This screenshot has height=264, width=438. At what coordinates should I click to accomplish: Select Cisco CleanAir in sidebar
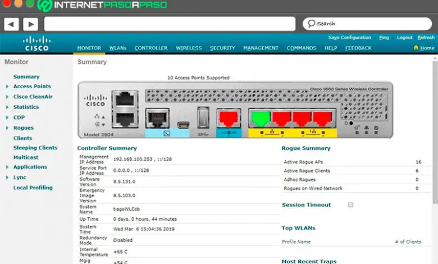click(x=33, y=97)
